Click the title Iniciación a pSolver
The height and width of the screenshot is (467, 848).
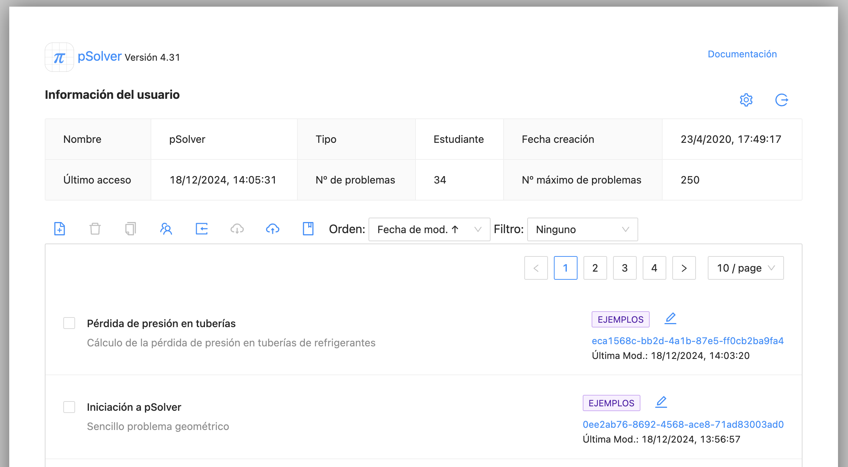[134, 407]
